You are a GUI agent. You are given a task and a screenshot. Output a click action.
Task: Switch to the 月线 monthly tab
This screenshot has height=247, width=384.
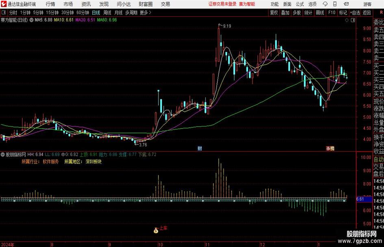[x=118, y=13]
